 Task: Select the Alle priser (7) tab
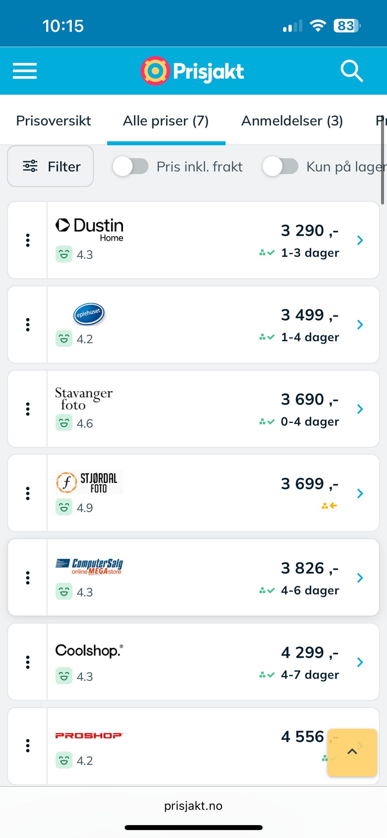tap(166, 121)
